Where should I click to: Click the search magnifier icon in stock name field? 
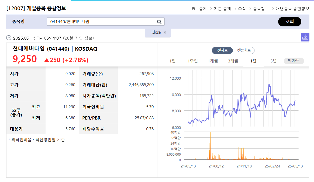point(159,22)
